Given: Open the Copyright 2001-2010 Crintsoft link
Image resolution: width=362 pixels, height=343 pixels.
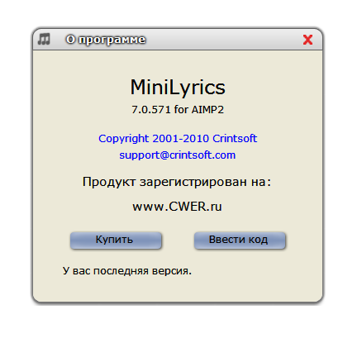Looking at the screenshot, I should [178, 139].
